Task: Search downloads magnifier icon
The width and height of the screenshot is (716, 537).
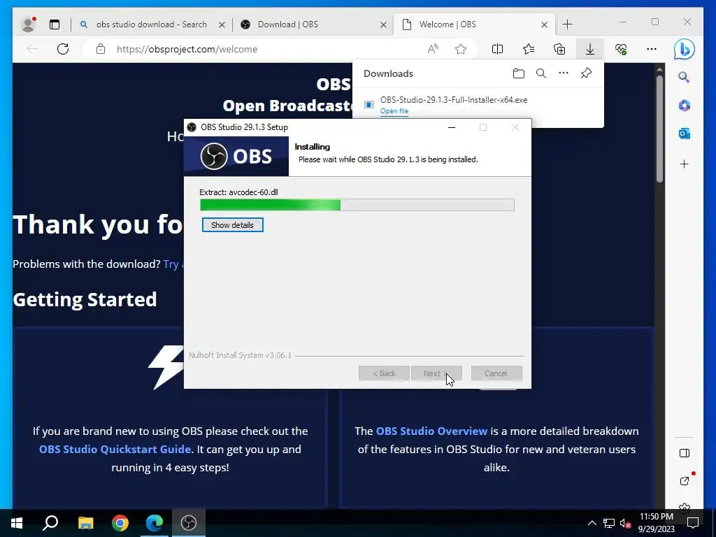Action: [541, 73]
